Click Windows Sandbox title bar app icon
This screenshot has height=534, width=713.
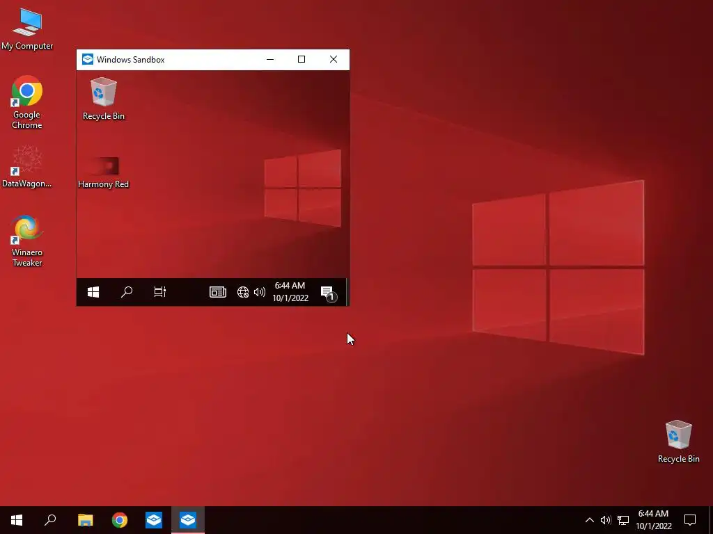[x=87, y=60]
